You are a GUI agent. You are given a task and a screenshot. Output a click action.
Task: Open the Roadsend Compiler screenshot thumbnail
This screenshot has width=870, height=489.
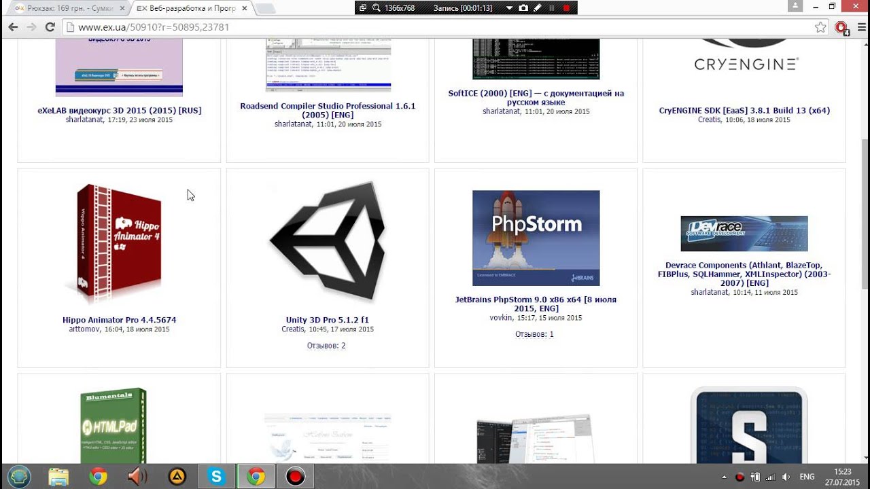tap(328, 65)
